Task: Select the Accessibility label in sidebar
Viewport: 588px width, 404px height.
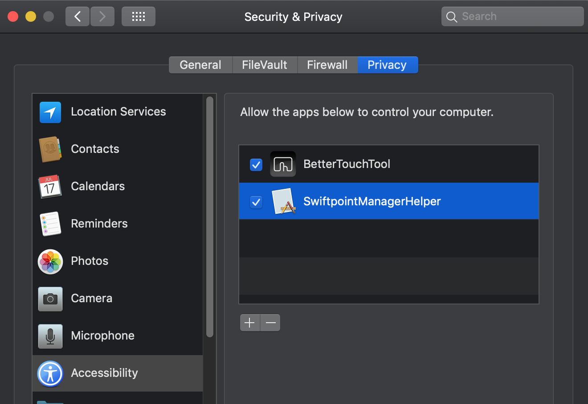Action: [x=105, y=373]
